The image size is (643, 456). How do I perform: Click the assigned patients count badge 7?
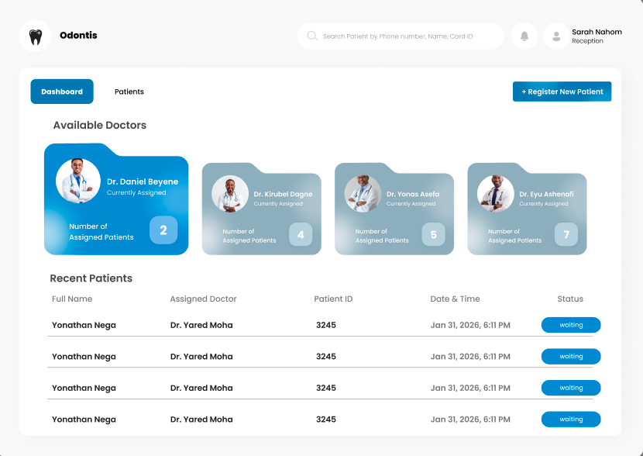pos(566,235)
